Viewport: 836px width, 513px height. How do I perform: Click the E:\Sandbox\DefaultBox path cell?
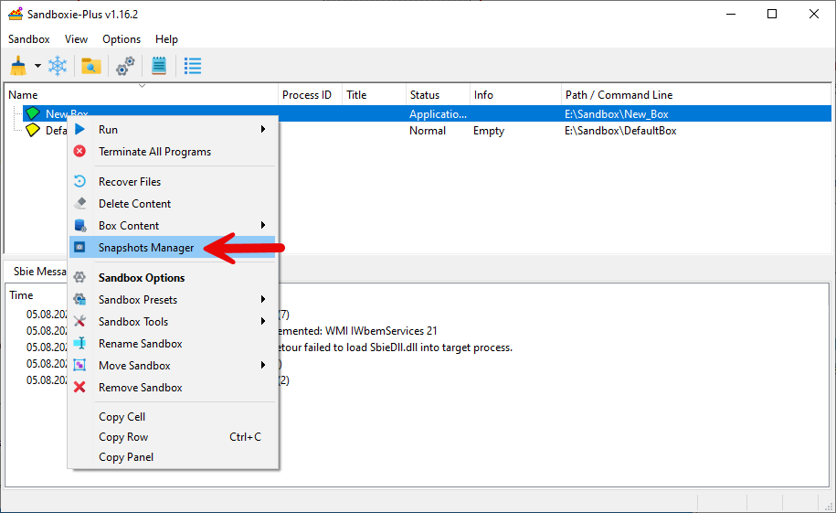click(620, 130)
